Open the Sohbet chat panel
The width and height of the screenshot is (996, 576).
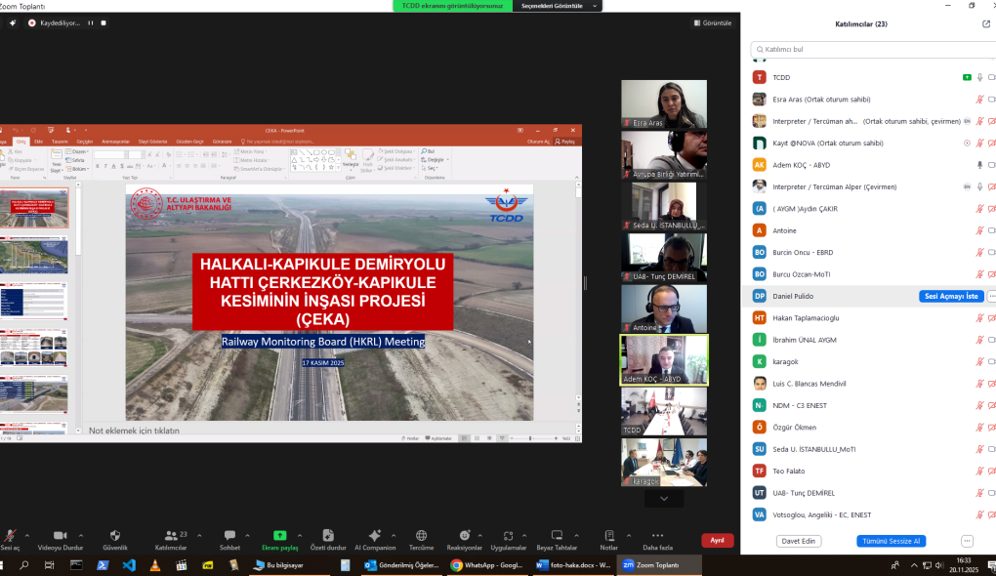(229, 536)
